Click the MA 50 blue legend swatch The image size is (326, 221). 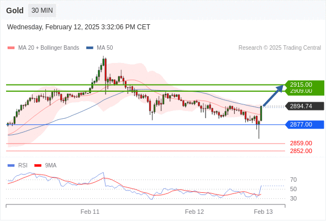tap(90, 48)
